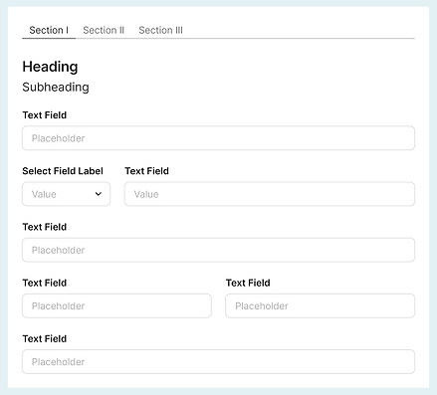
Task: Click the first Text Field placeholder input
Action: click(x=218, y=138)
